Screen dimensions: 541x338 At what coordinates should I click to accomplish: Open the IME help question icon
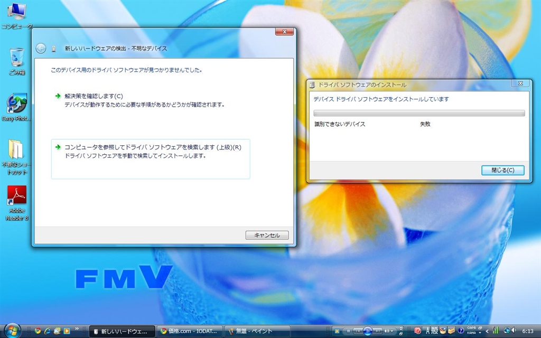pos(461,331)
